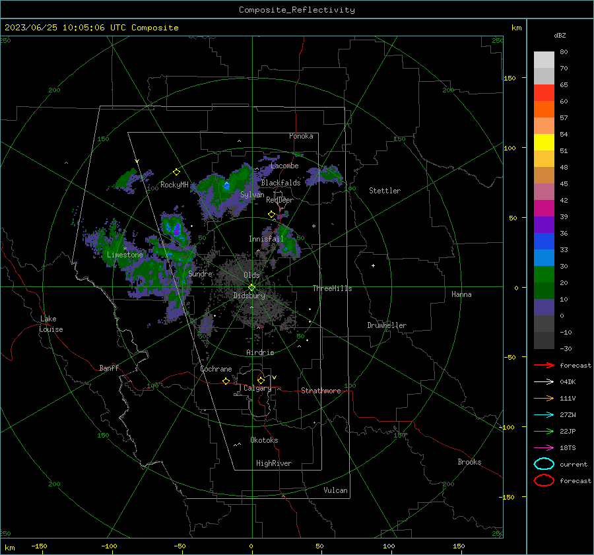Click the magenta 42 dBZ color swatch

click(544, 209)
